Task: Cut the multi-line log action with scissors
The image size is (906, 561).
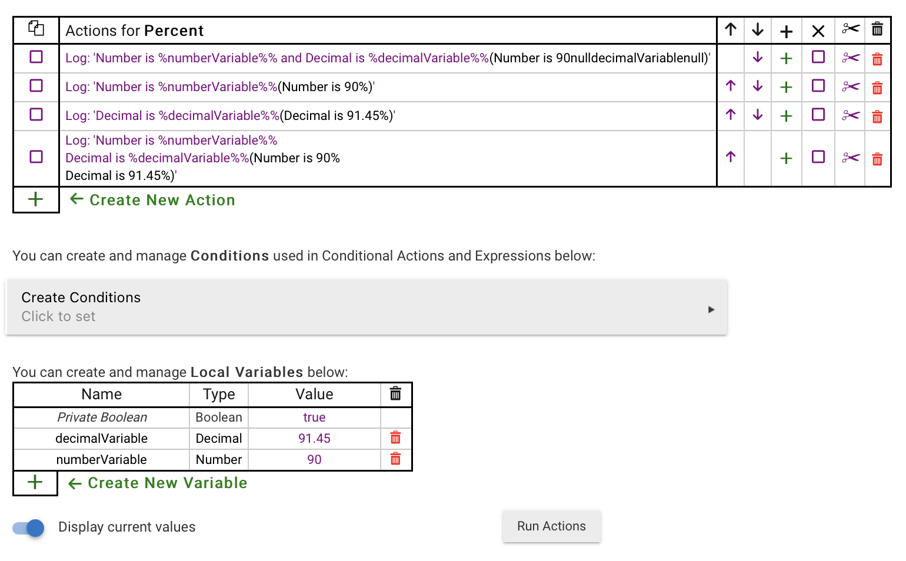Action: pos(850,158)
